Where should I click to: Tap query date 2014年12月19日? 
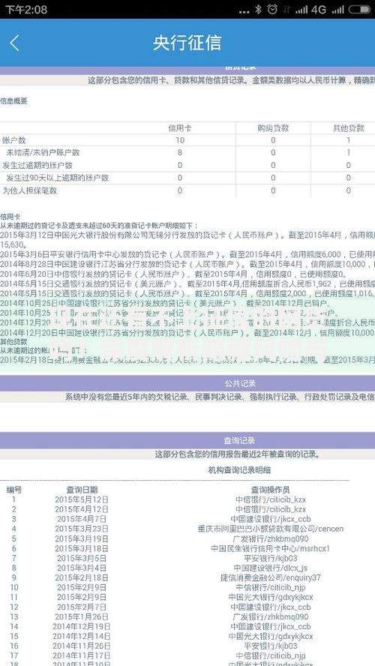click(82, 626)
